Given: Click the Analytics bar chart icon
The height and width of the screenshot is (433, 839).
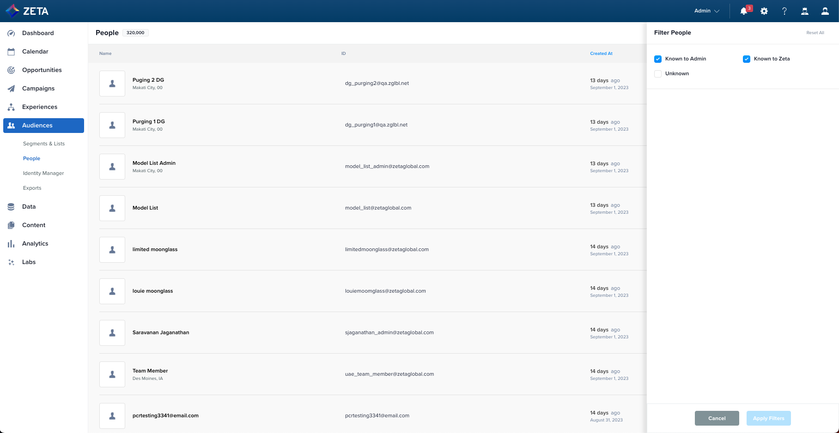Looking at the screenshot, I should click(11, 244).
